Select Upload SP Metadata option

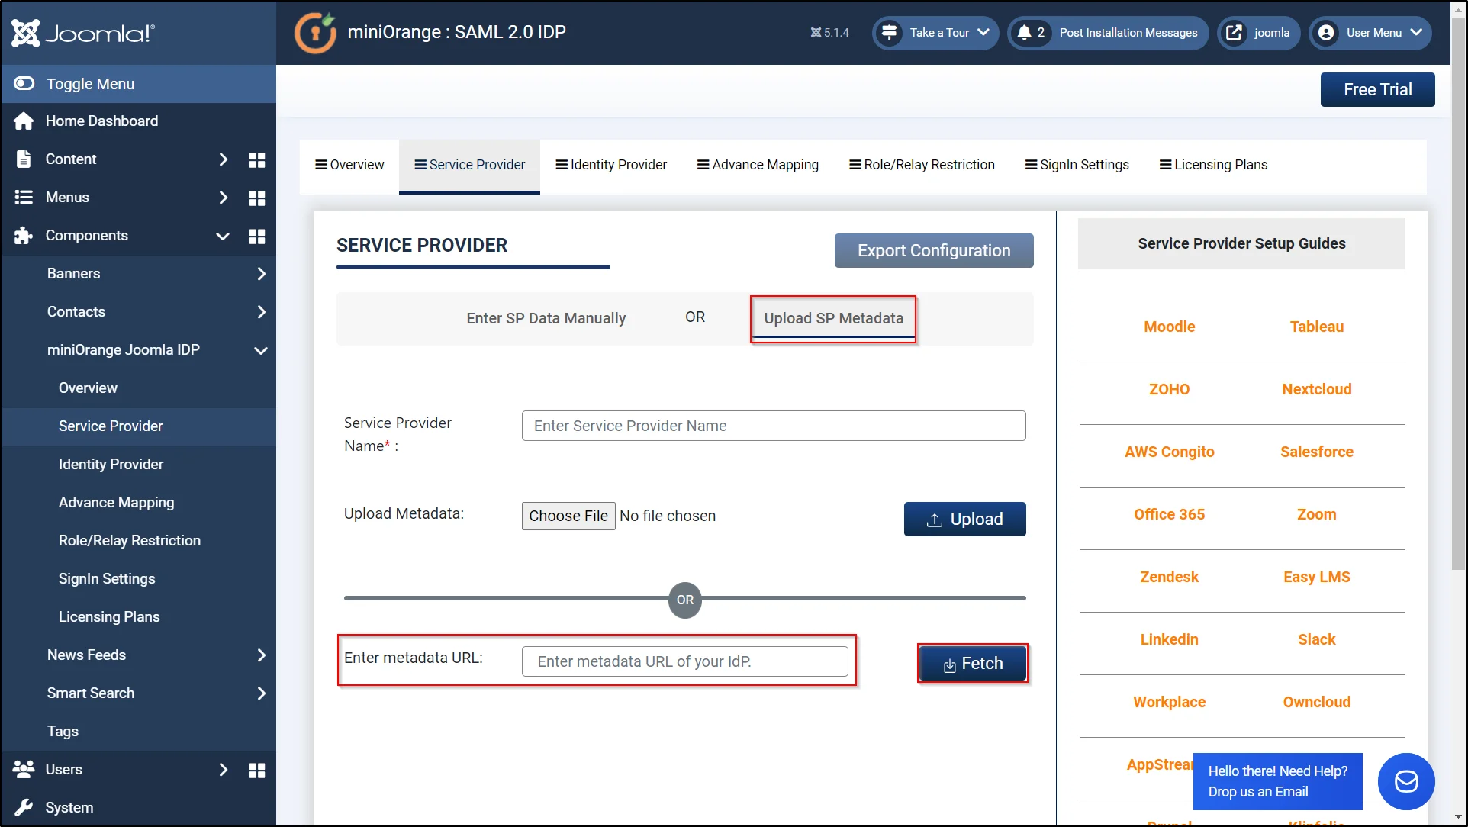[833, 318]
